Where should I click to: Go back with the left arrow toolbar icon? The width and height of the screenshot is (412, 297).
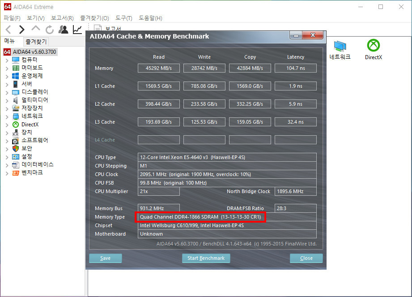[x=8, y=30]
